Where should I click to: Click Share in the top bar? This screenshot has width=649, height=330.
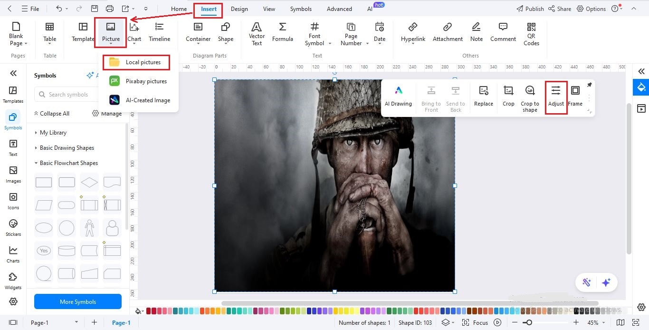pos(560,9)
